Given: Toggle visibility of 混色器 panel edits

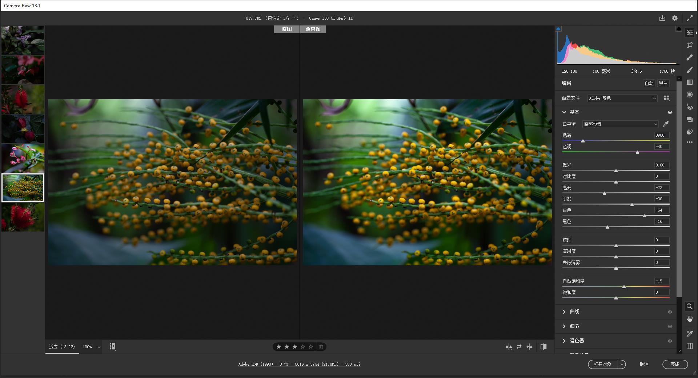Looking at the screenshot, I should coord(670,341).
